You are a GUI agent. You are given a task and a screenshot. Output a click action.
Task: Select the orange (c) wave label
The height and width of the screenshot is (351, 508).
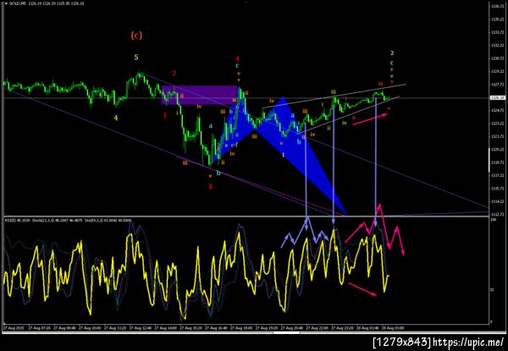(136, 35)
